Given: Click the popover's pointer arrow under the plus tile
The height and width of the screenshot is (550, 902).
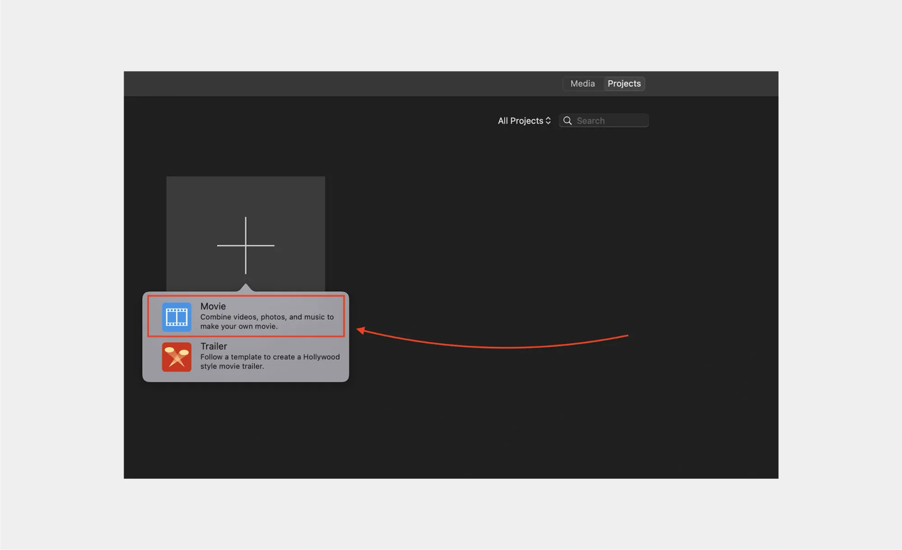Looking at the screenshot, I should tap(245, 287).
